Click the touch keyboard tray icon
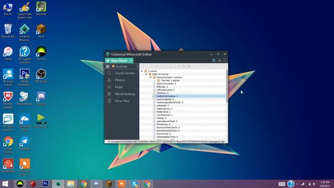Image resolution: width=334 pixels, height=188 pixels. point(282,184)
